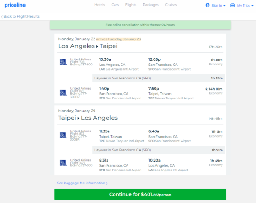Open the Cruises menu item
Screen dimensions: 256x203
pyautogui.click(x=171, y=5)
